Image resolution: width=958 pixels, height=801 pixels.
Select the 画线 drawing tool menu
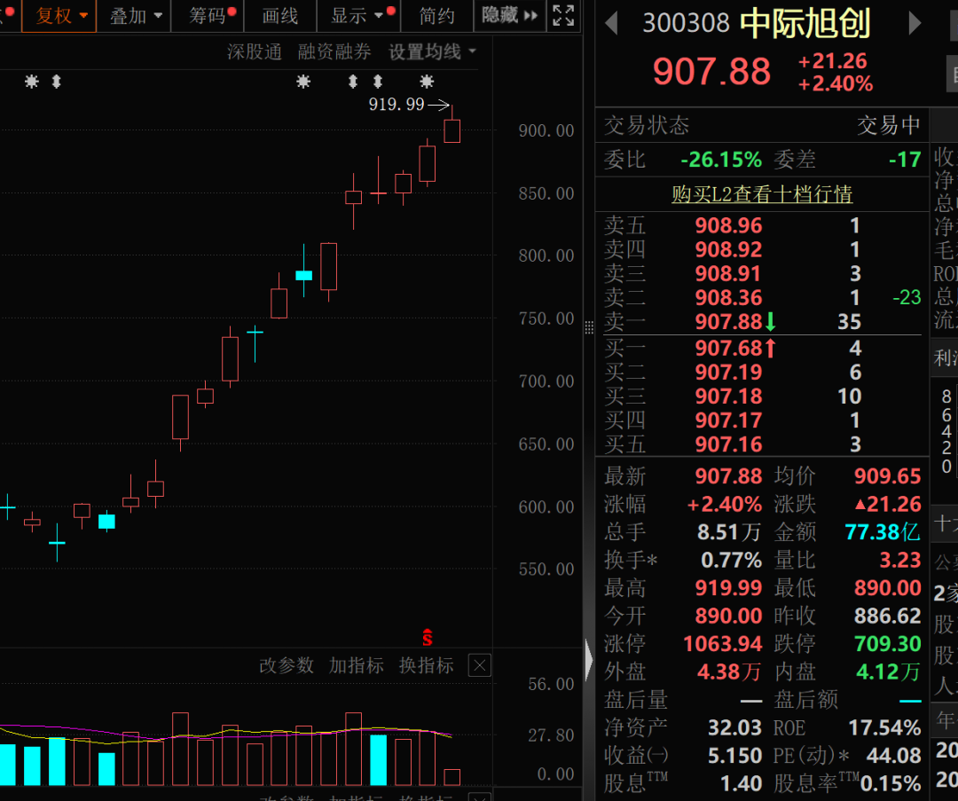(280, 16)
